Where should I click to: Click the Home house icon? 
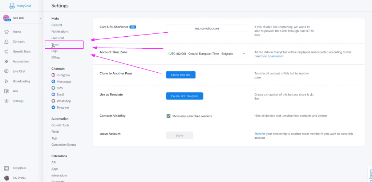[7, 32]
